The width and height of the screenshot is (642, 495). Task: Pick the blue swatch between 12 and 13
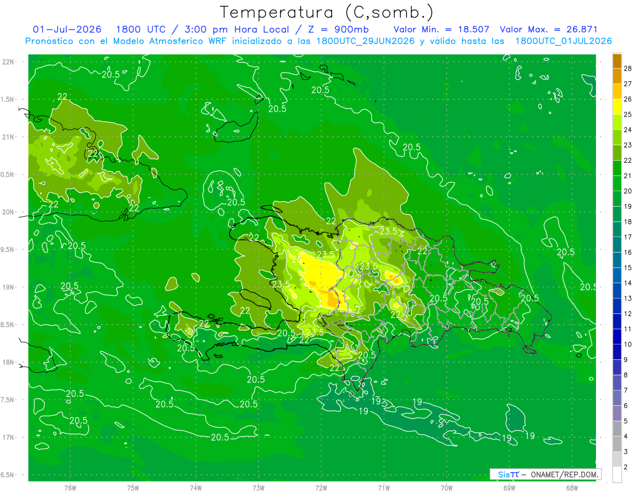coord(617,307)
